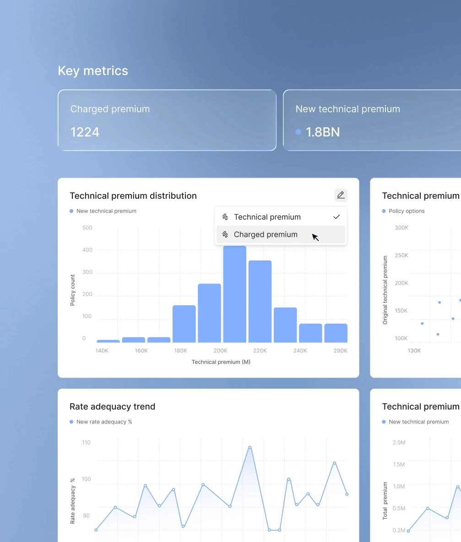This screenshot has height=542, width=461.
Task: Click the 1.8BN value
Action: tap(323, 132)
